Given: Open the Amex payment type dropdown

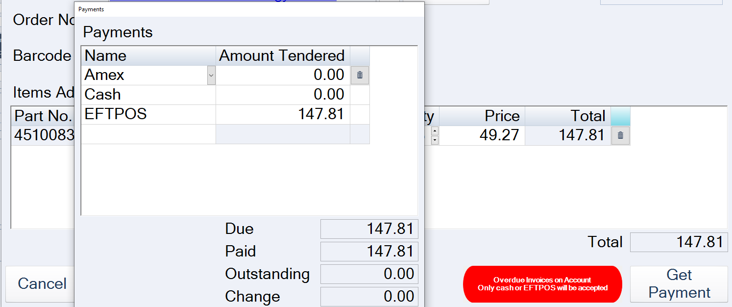Looking at the screenshot, I should [x=211, y=75].
